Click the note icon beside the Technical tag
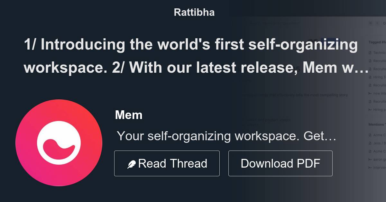 [369, 52]
